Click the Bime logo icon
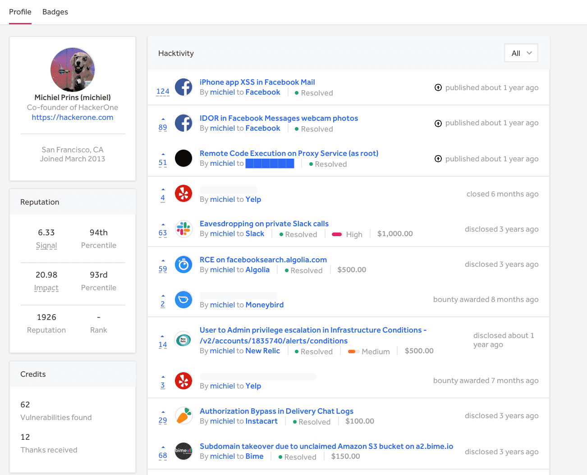The image size is (587, 475). [183, 451]
